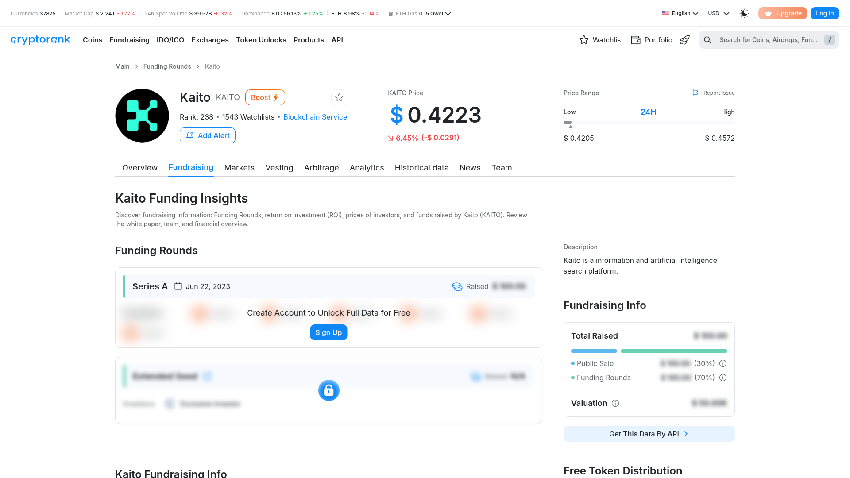This screenshot has width=850, height=478.
Task: Click the Series A calendar icon
Action: 178,286
